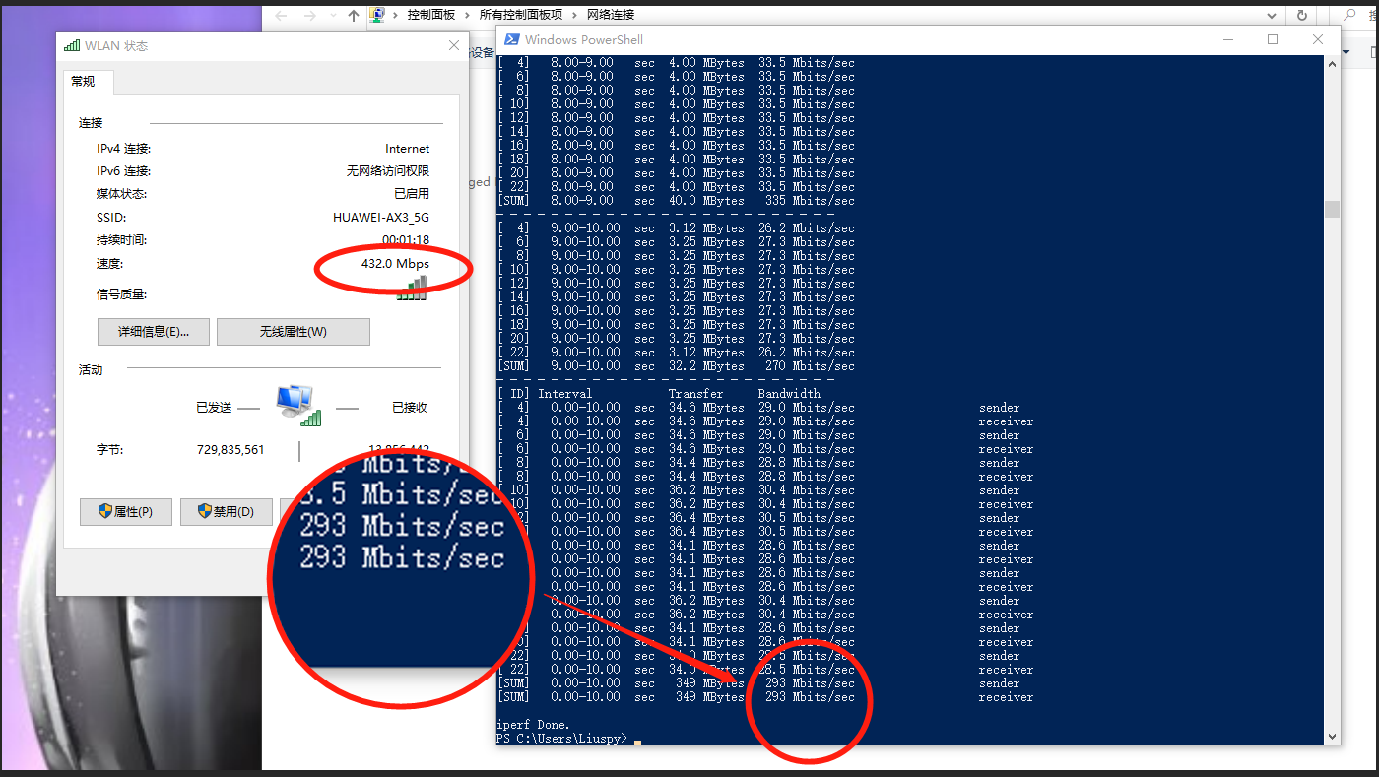Maximize the PowerShell window
Image resolution: width=1379 pixels, height=777 pixels.
click(x=1273, y=40)
